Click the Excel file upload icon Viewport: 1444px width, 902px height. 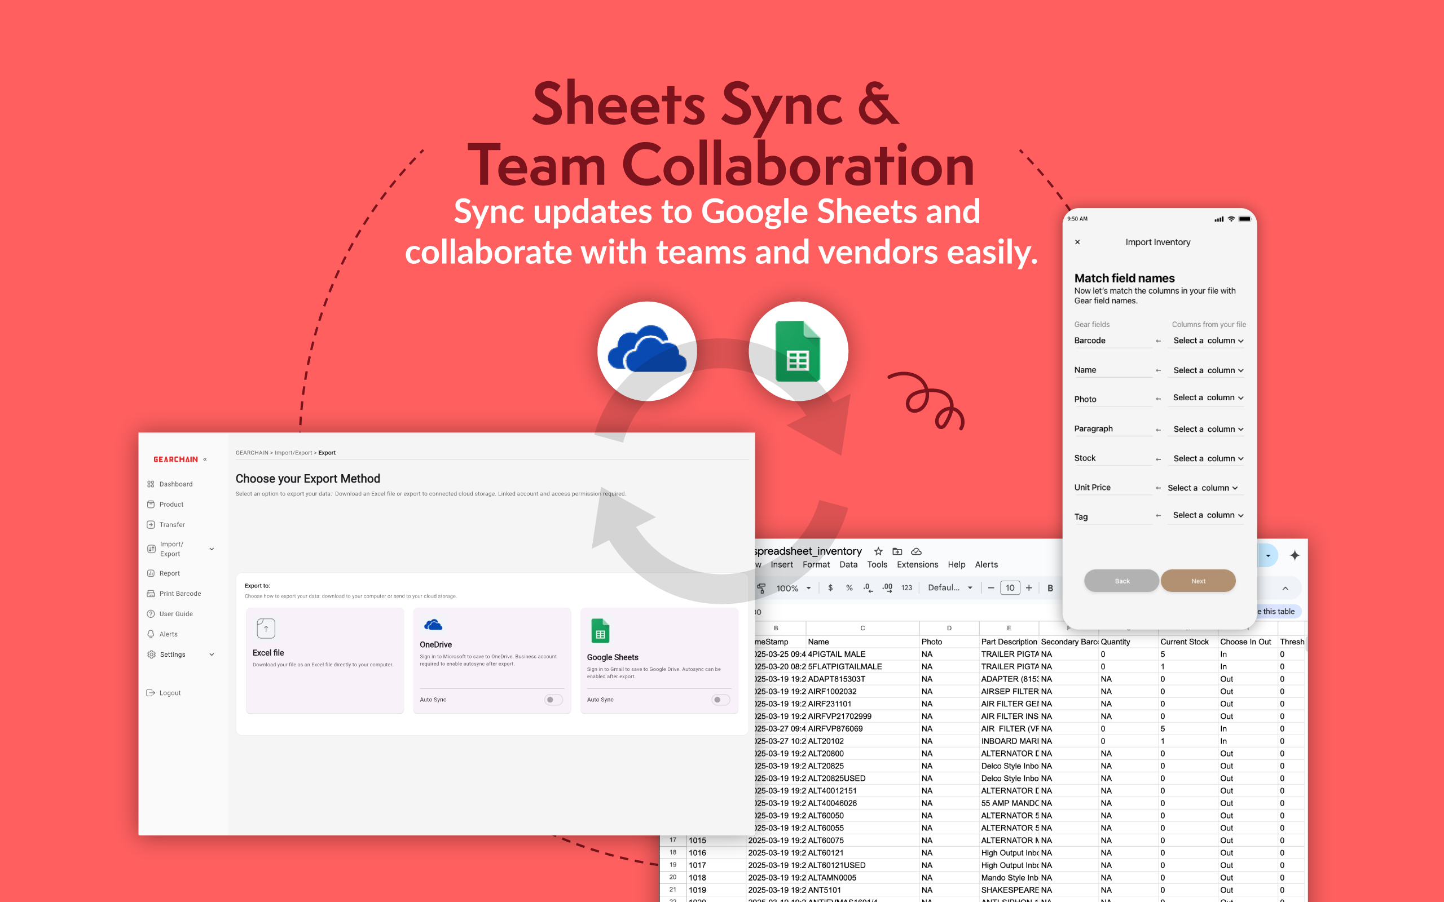pos(266,628)
